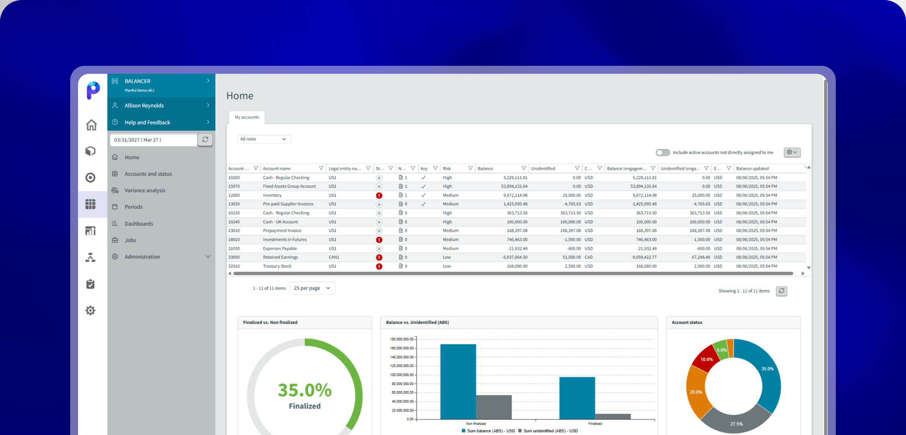This screenshot has width=906, height=435.
Task: Switch to the My accounts tab
Action: [x=247, y=117]
